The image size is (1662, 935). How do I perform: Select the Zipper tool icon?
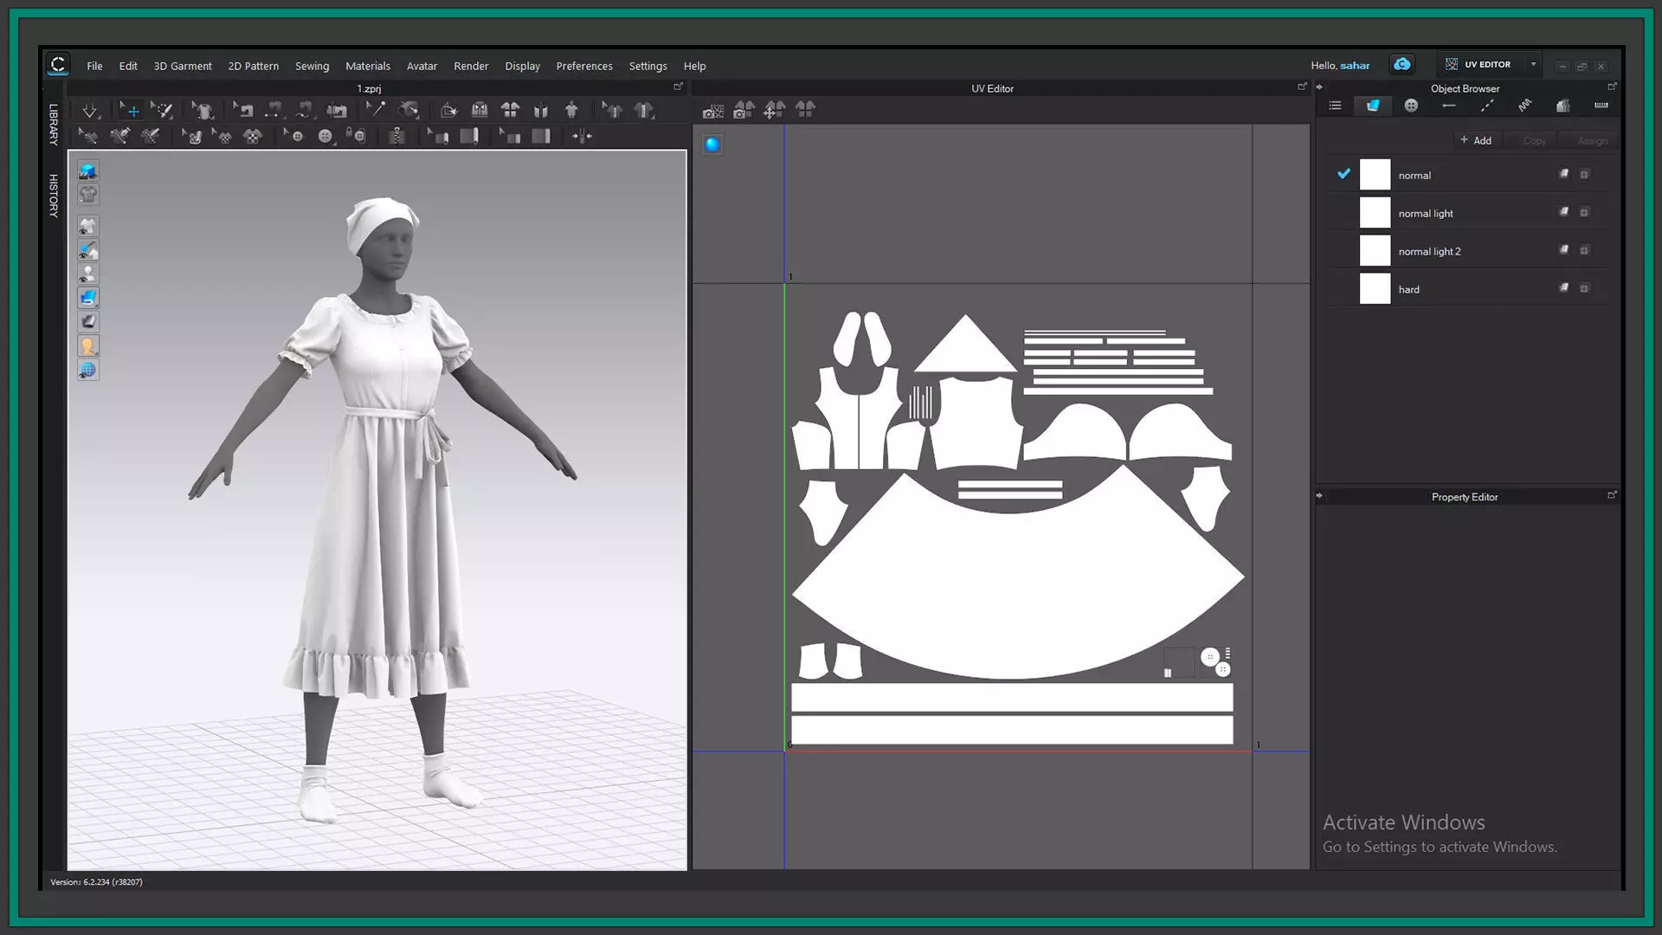click(396, 136)
